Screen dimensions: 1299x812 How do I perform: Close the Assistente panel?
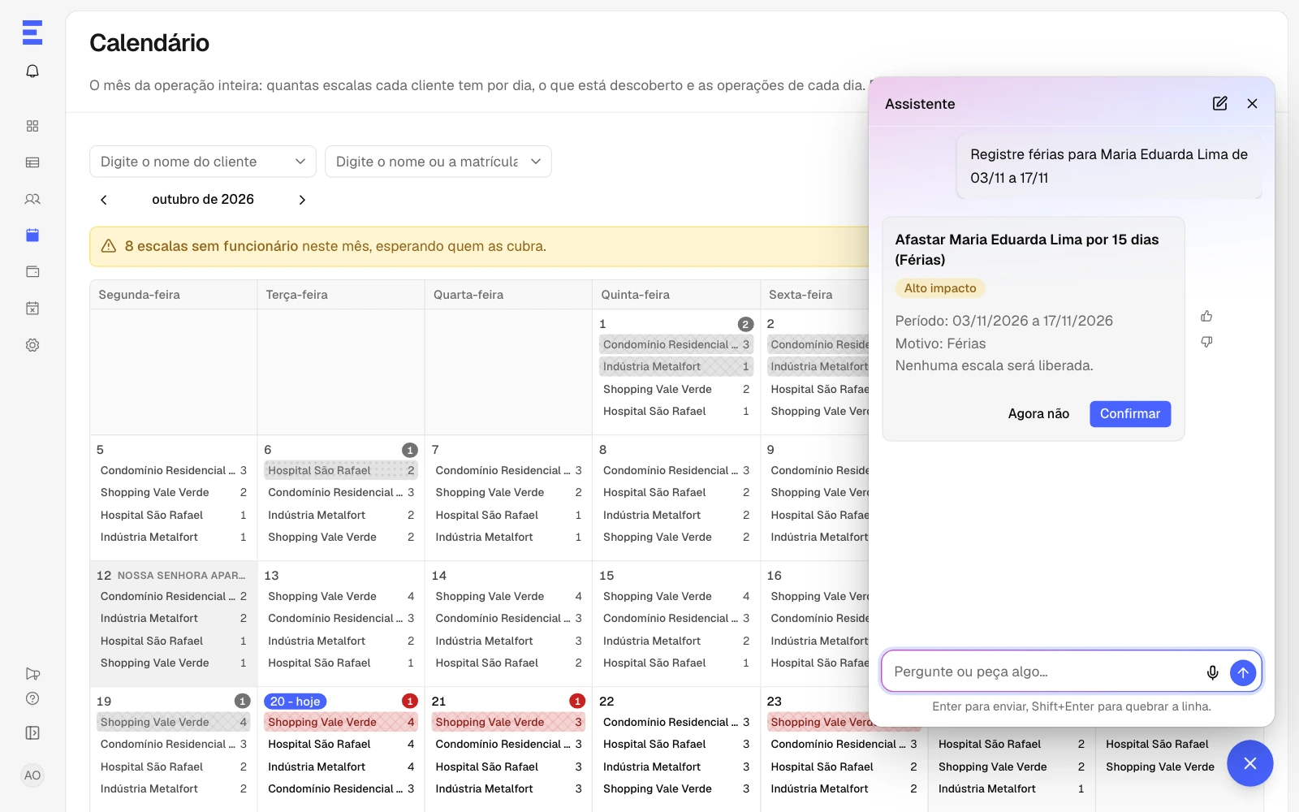tap(1252, 103)
